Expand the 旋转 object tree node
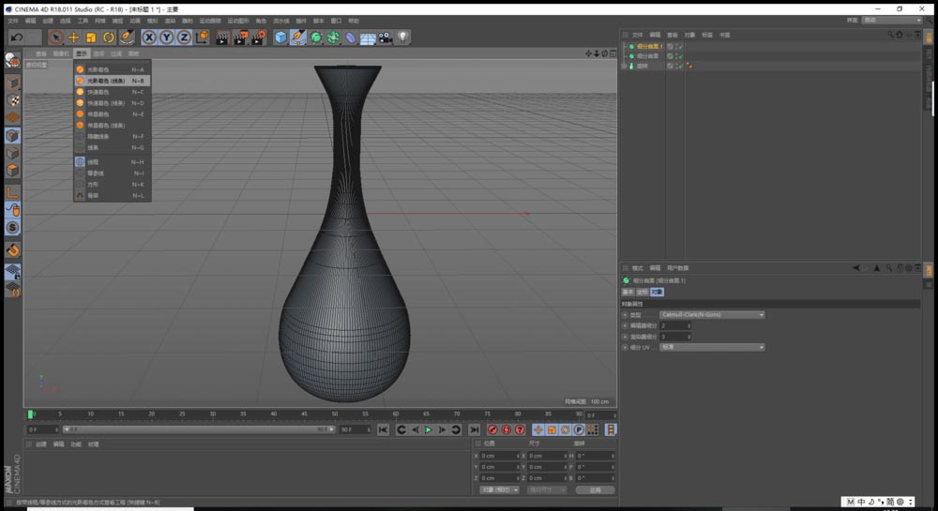Viewport: 938px width, 511px height. [x=624, y=67]
